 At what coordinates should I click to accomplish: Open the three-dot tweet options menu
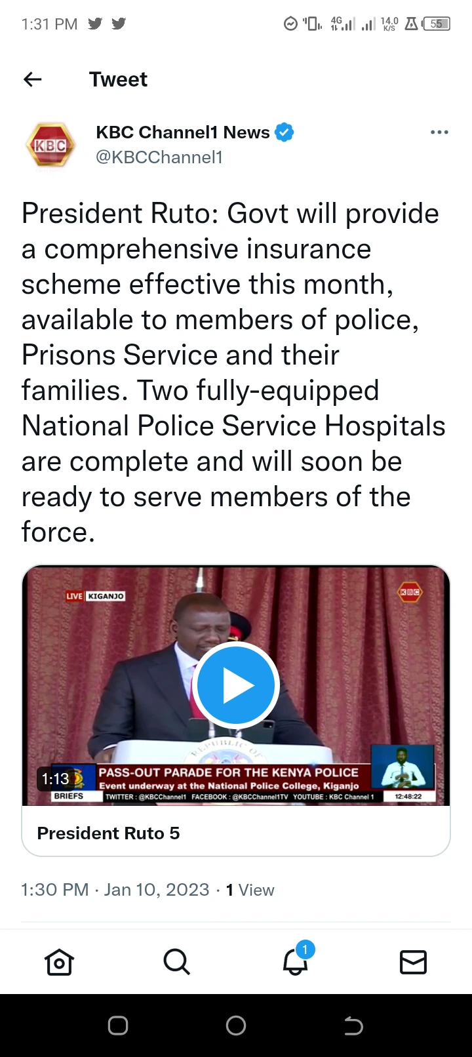[x=439, y=132]
